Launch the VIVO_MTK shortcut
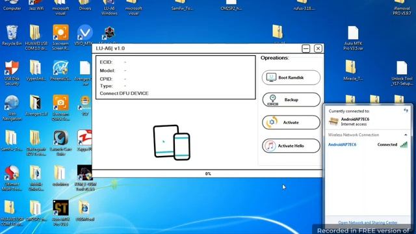The height and width of the screenshot is (234, 416). 84,35
